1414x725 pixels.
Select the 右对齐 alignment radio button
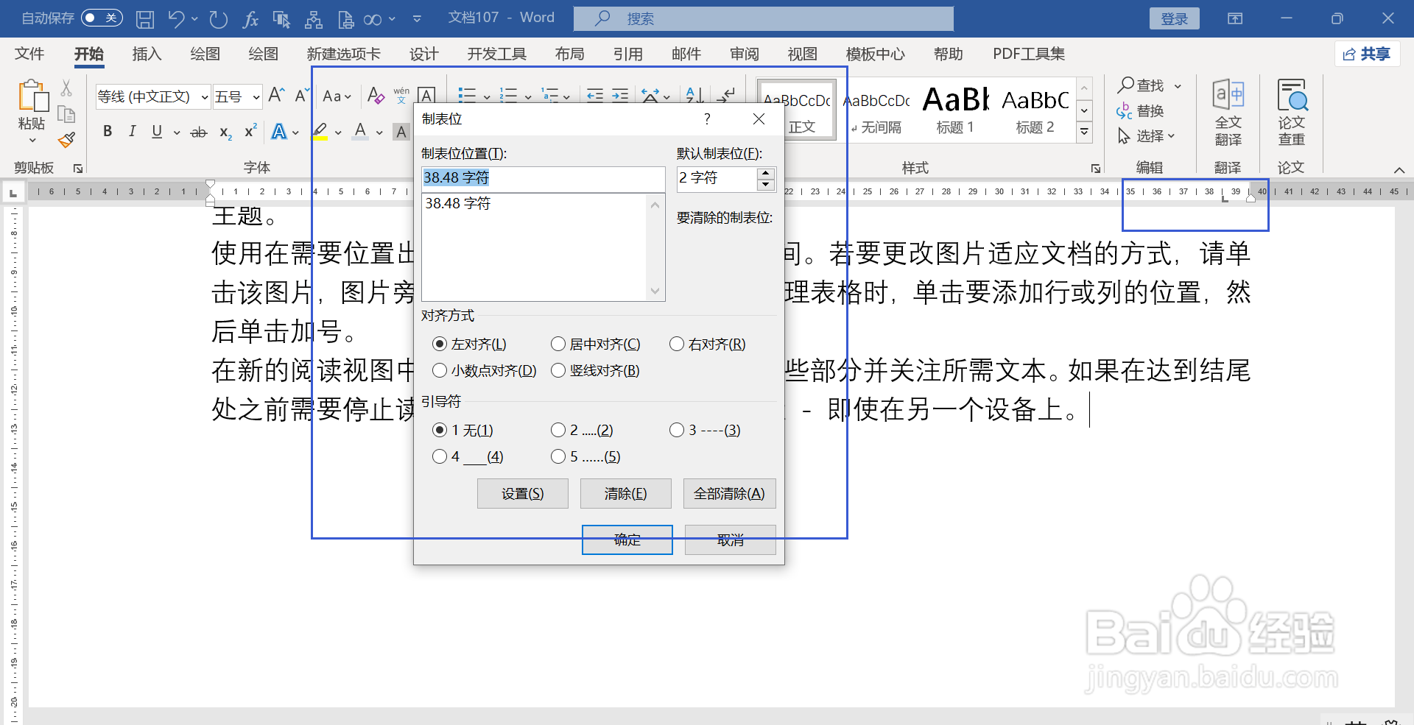677,344
